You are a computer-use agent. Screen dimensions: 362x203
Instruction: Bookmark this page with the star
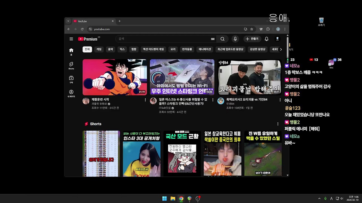(x=251, y=29)
